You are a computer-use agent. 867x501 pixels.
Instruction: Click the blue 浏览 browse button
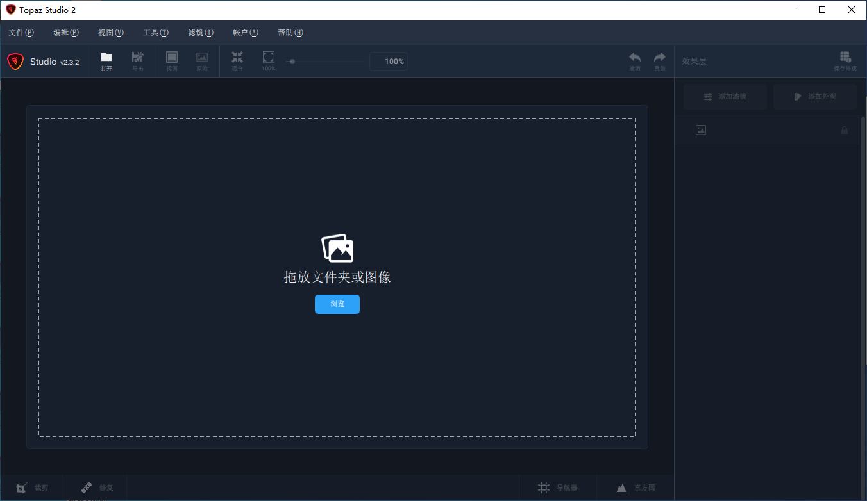coord(337,304)
